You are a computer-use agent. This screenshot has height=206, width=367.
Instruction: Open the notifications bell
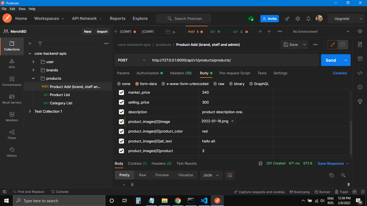coord(308,19)
